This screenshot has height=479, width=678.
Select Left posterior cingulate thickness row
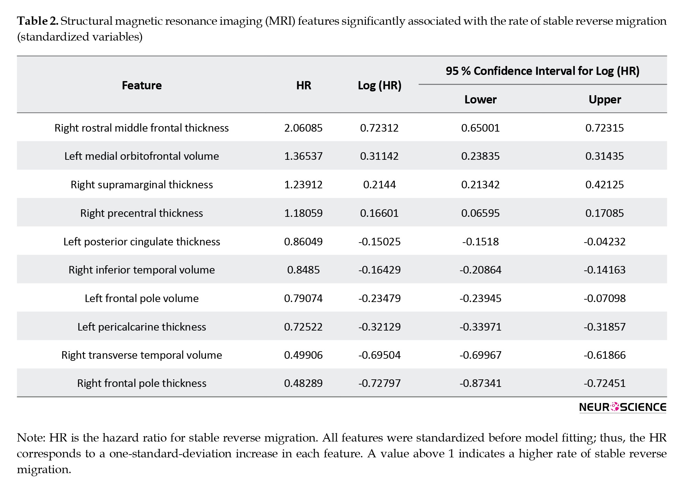342,241
